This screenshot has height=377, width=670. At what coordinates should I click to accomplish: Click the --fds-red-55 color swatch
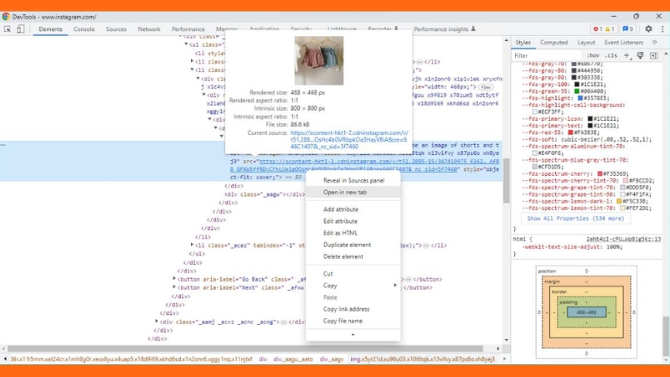point(570,132)
